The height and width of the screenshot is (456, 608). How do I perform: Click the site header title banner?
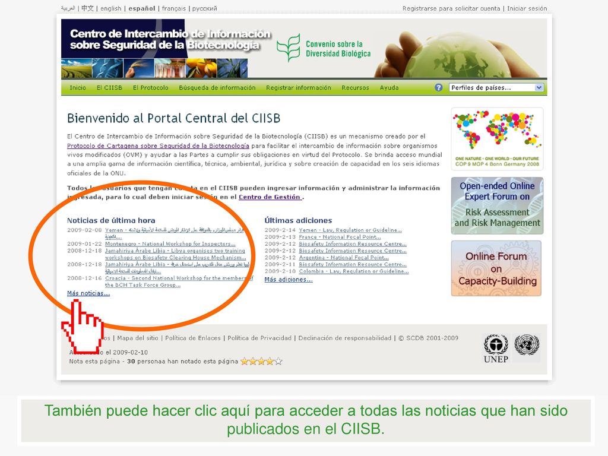pos(170,39)
